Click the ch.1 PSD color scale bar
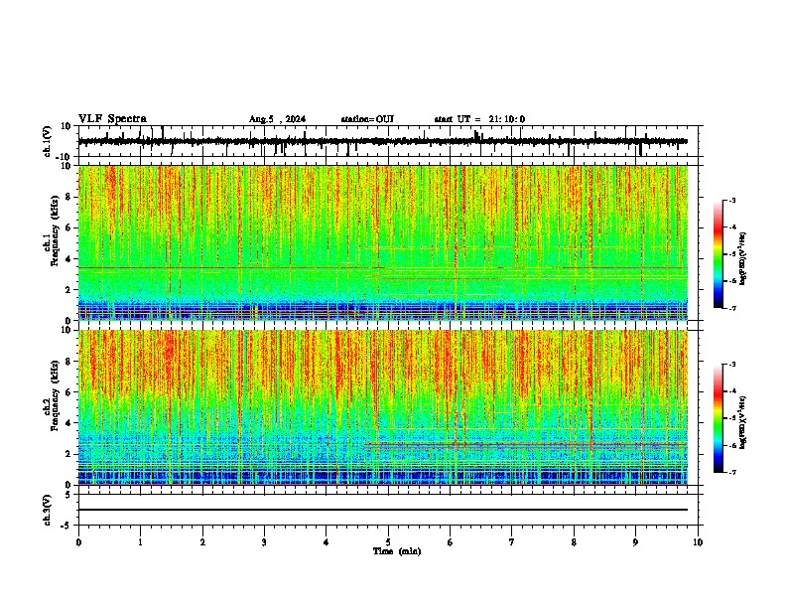Screen dimensions: 786x608 pyautogui.click(x=719, y=254)
